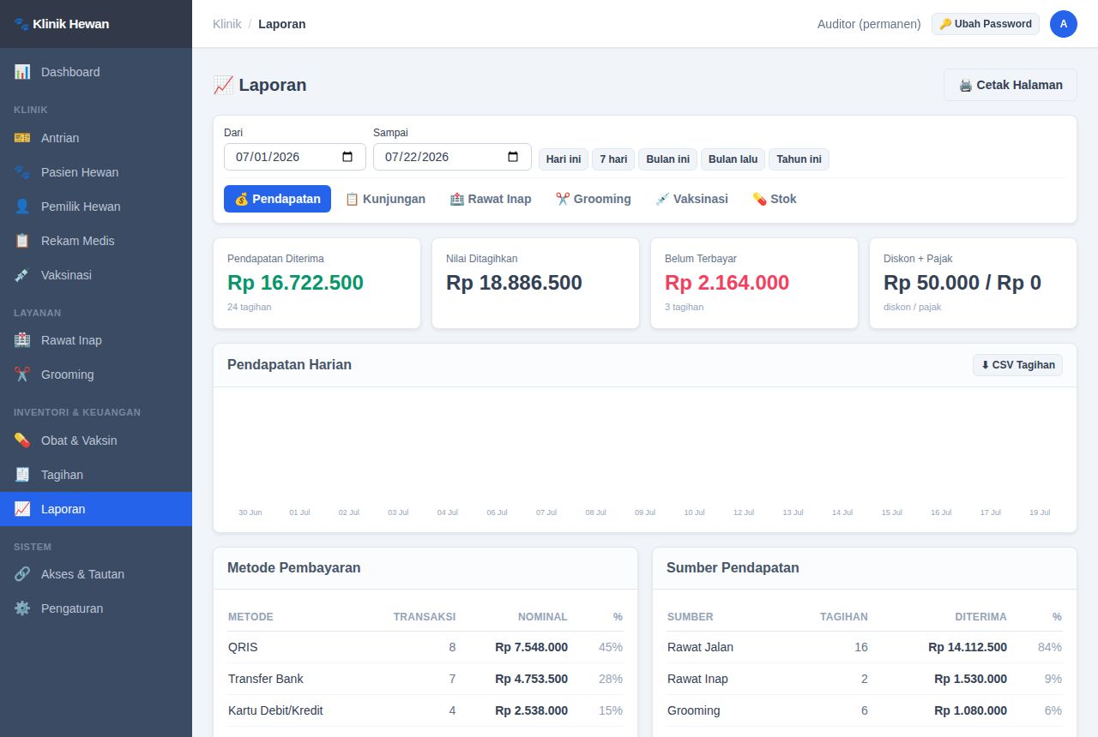This screenshot has width=1098, height=737.
Task: Open the Grooming report tab
Action: pyautogui.click(x=593, y=199)
